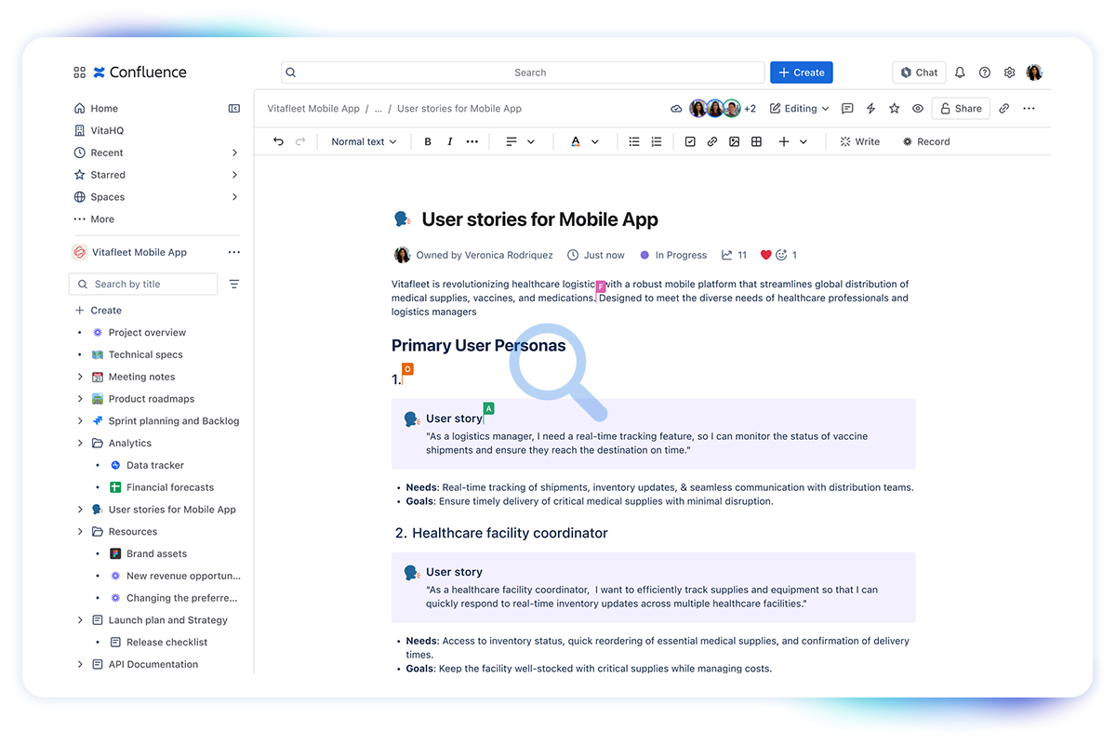Insert a table from toolbar

[757, 142]
